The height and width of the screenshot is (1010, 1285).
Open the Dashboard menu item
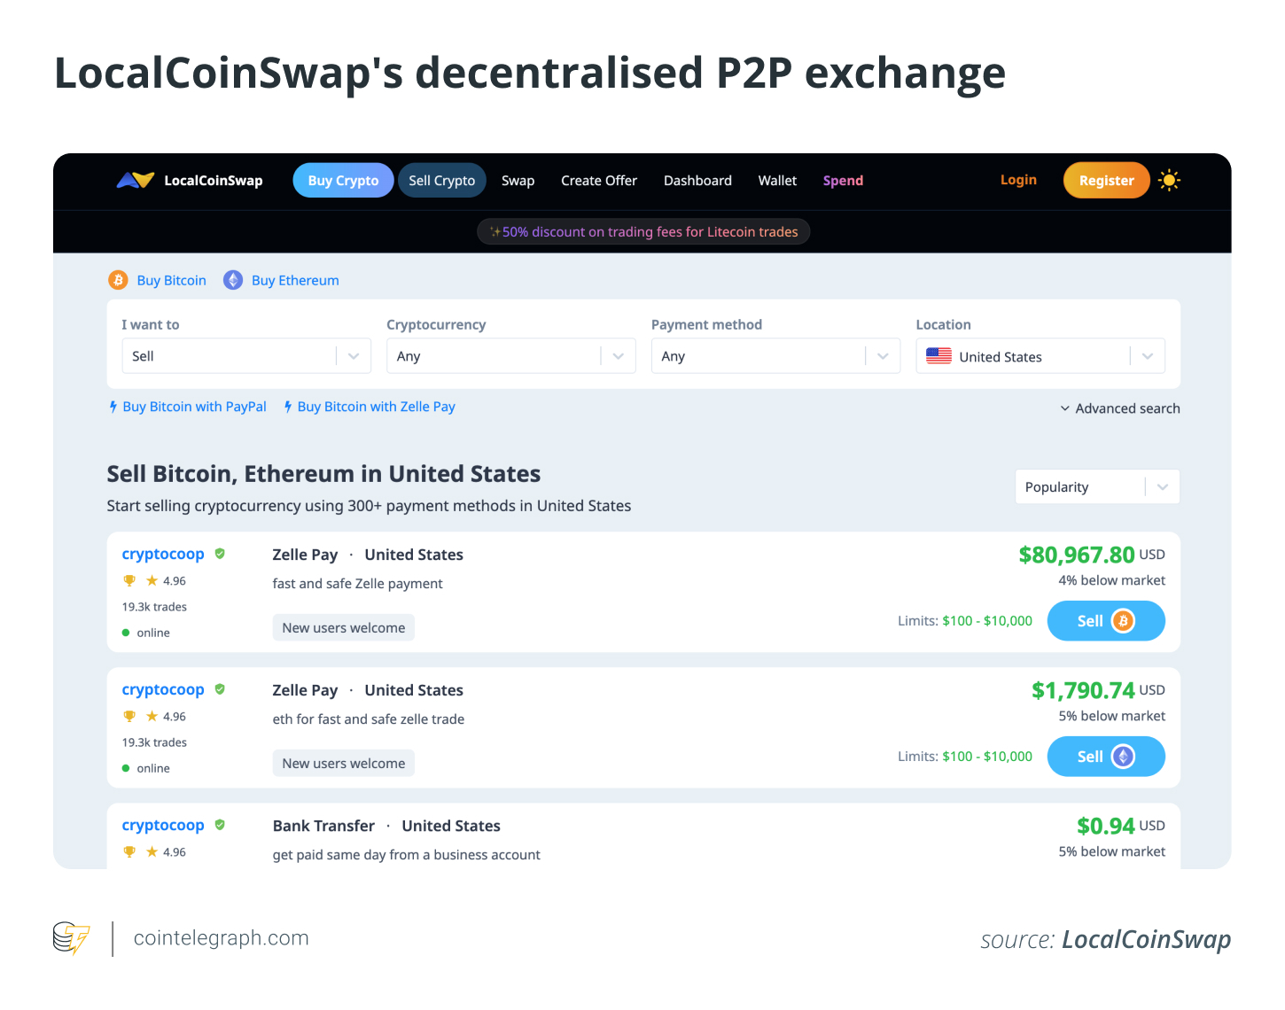tap(697, 180)
